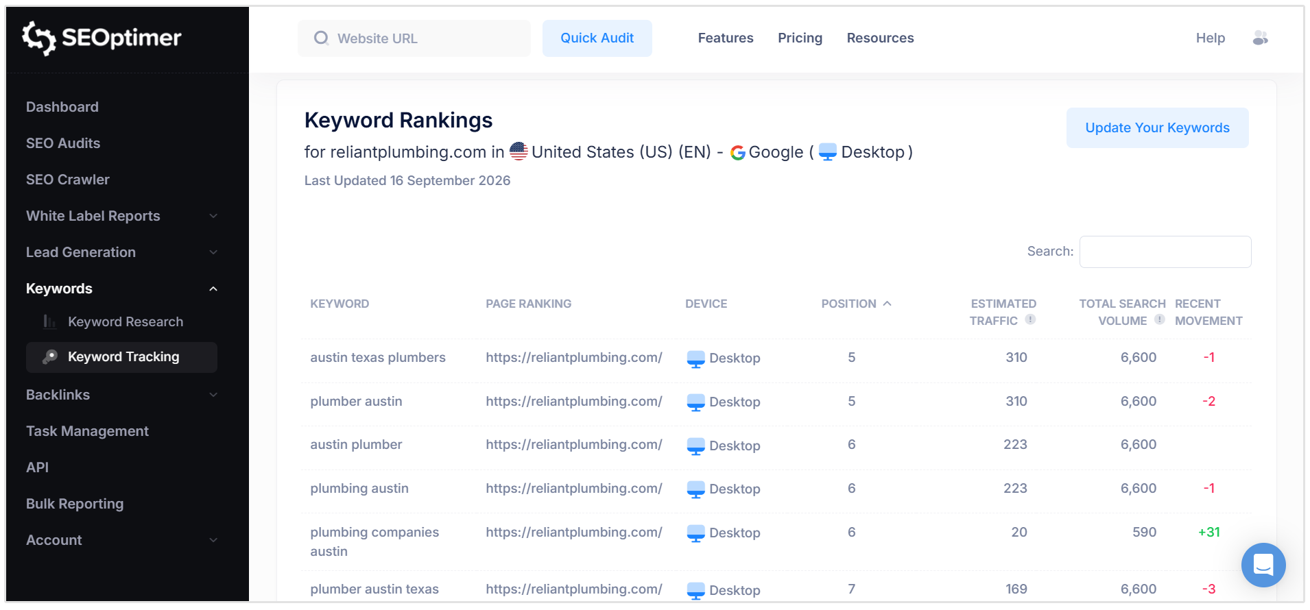
Task: Open Dashboard from the sidebar
Action: click(x=62, y=107)
